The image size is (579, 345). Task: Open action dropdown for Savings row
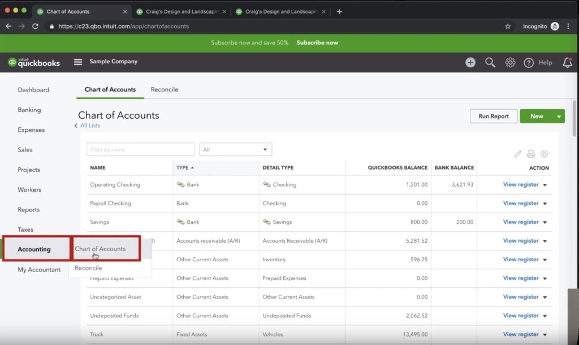(x=545, y=222)
